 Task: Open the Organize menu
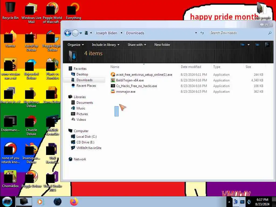[x=75, y=45]
